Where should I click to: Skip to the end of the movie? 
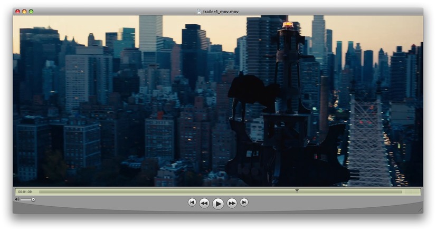[x=244, y=202]
